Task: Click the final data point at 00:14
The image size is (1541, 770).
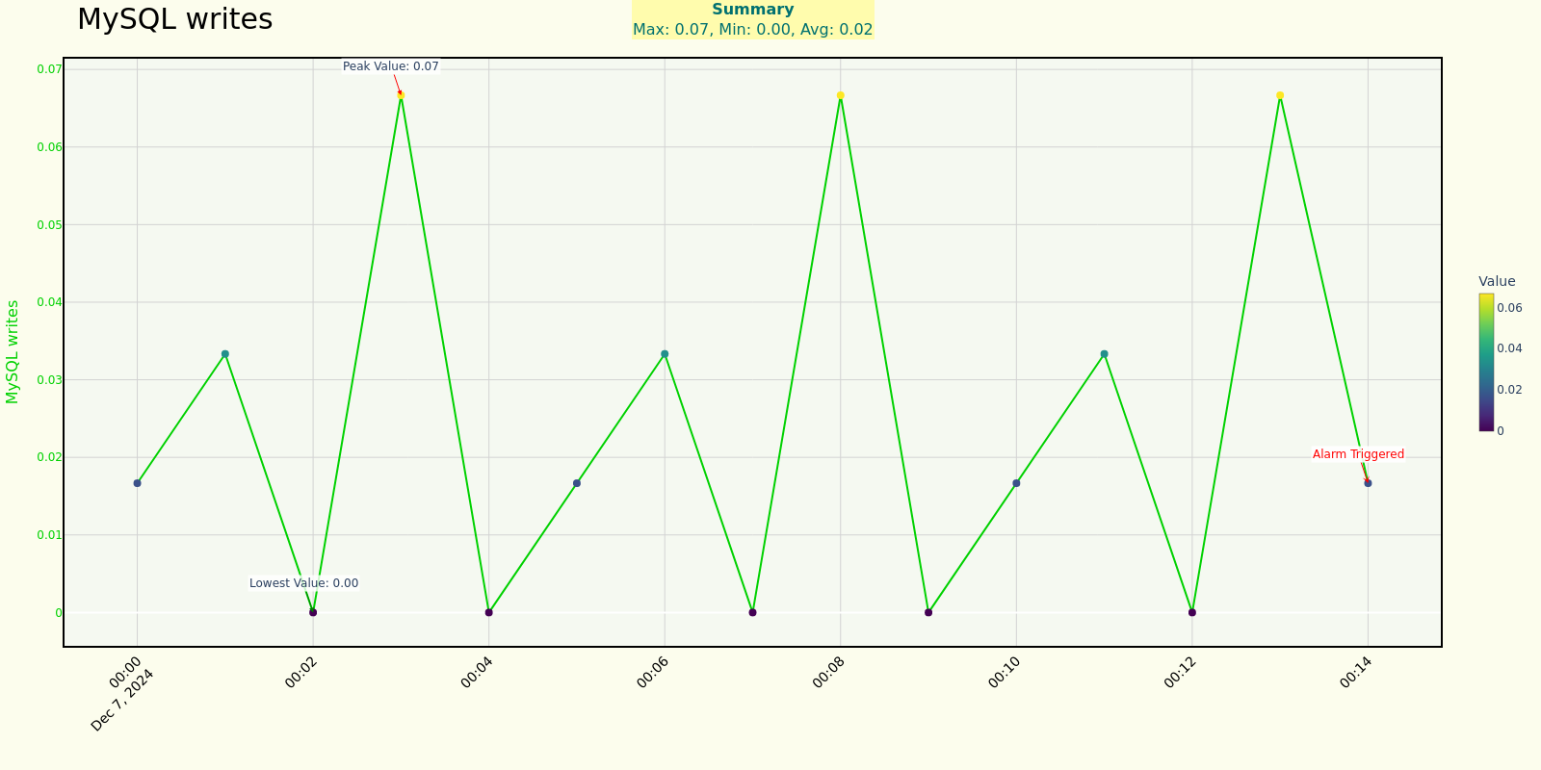Action: [1368, 483]
